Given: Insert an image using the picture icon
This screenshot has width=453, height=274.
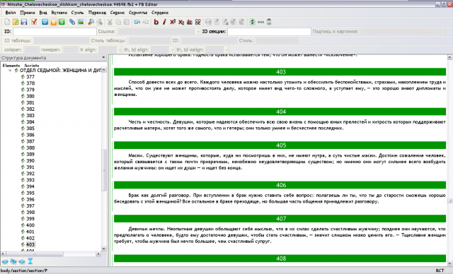Looking at the screenshot, I should point(81,22).
